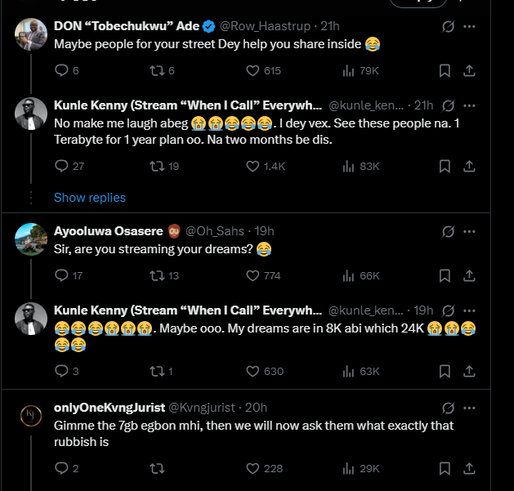This screenshot has width=514, height=491.
Task: Like Ayooluwa Osasere's streaming dreams tweet
Action: [253, 275]
